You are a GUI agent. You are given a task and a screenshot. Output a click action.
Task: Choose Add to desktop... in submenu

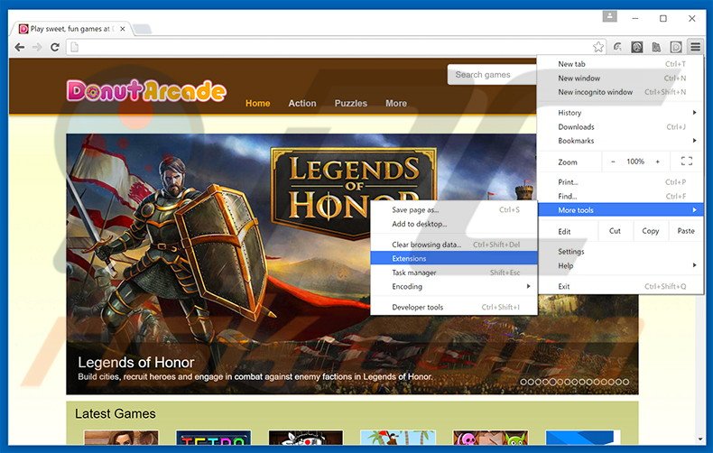pyautogui.click(x=454, y=224)
